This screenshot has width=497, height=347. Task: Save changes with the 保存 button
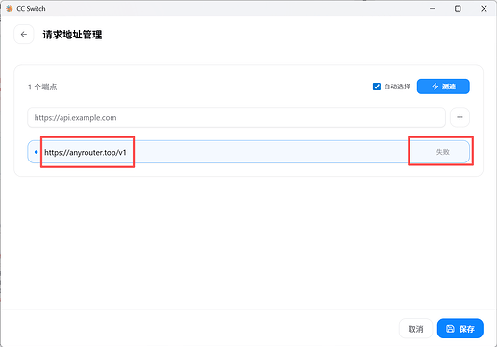pos(460,329)
